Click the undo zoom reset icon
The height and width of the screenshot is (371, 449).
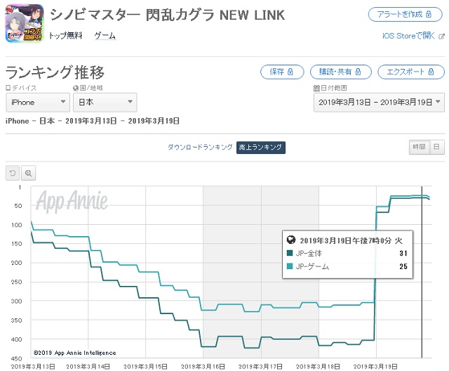[13, 173]
